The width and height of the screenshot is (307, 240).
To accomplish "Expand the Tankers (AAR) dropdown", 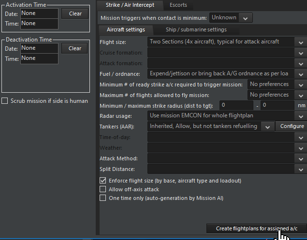I will 266,127.
